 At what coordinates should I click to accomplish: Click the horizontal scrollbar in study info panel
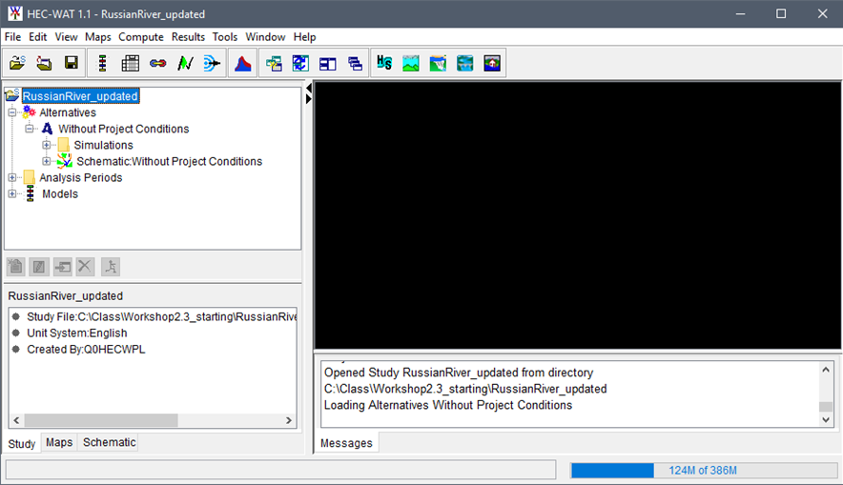point(101,420)
